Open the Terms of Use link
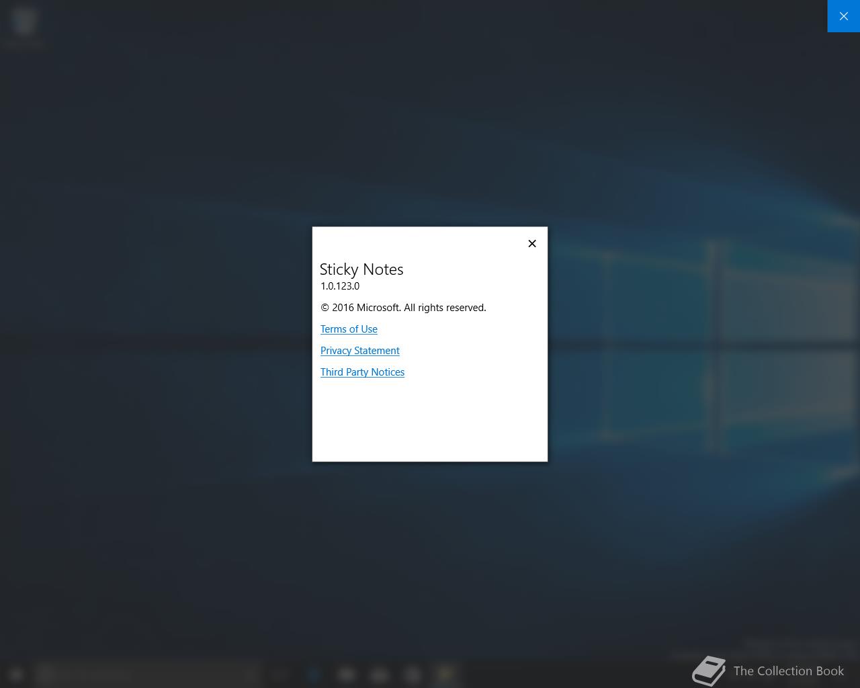 click(349, 329)
